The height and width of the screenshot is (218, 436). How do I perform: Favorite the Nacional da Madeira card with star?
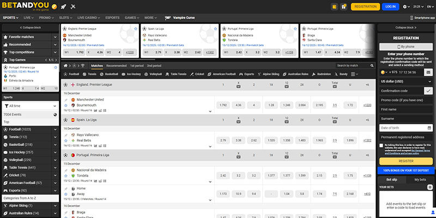point(295,29)
